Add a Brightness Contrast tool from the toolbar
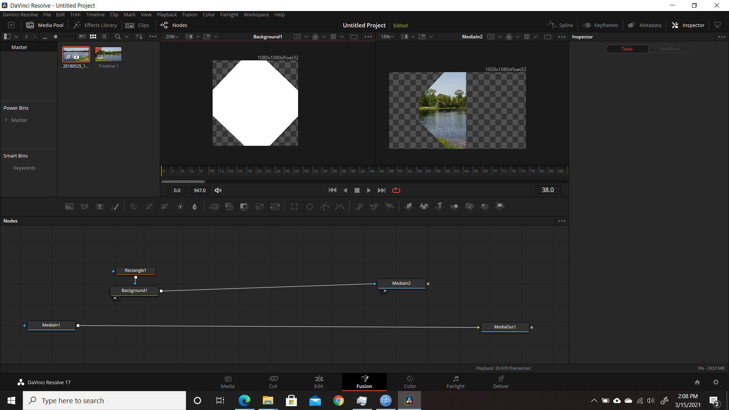 [x=180, y=207]
